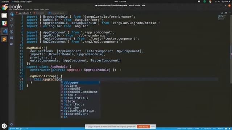Screen dimensions: 232x130
Task: Click the Dropbox tray icon
Action: [199, 1]
